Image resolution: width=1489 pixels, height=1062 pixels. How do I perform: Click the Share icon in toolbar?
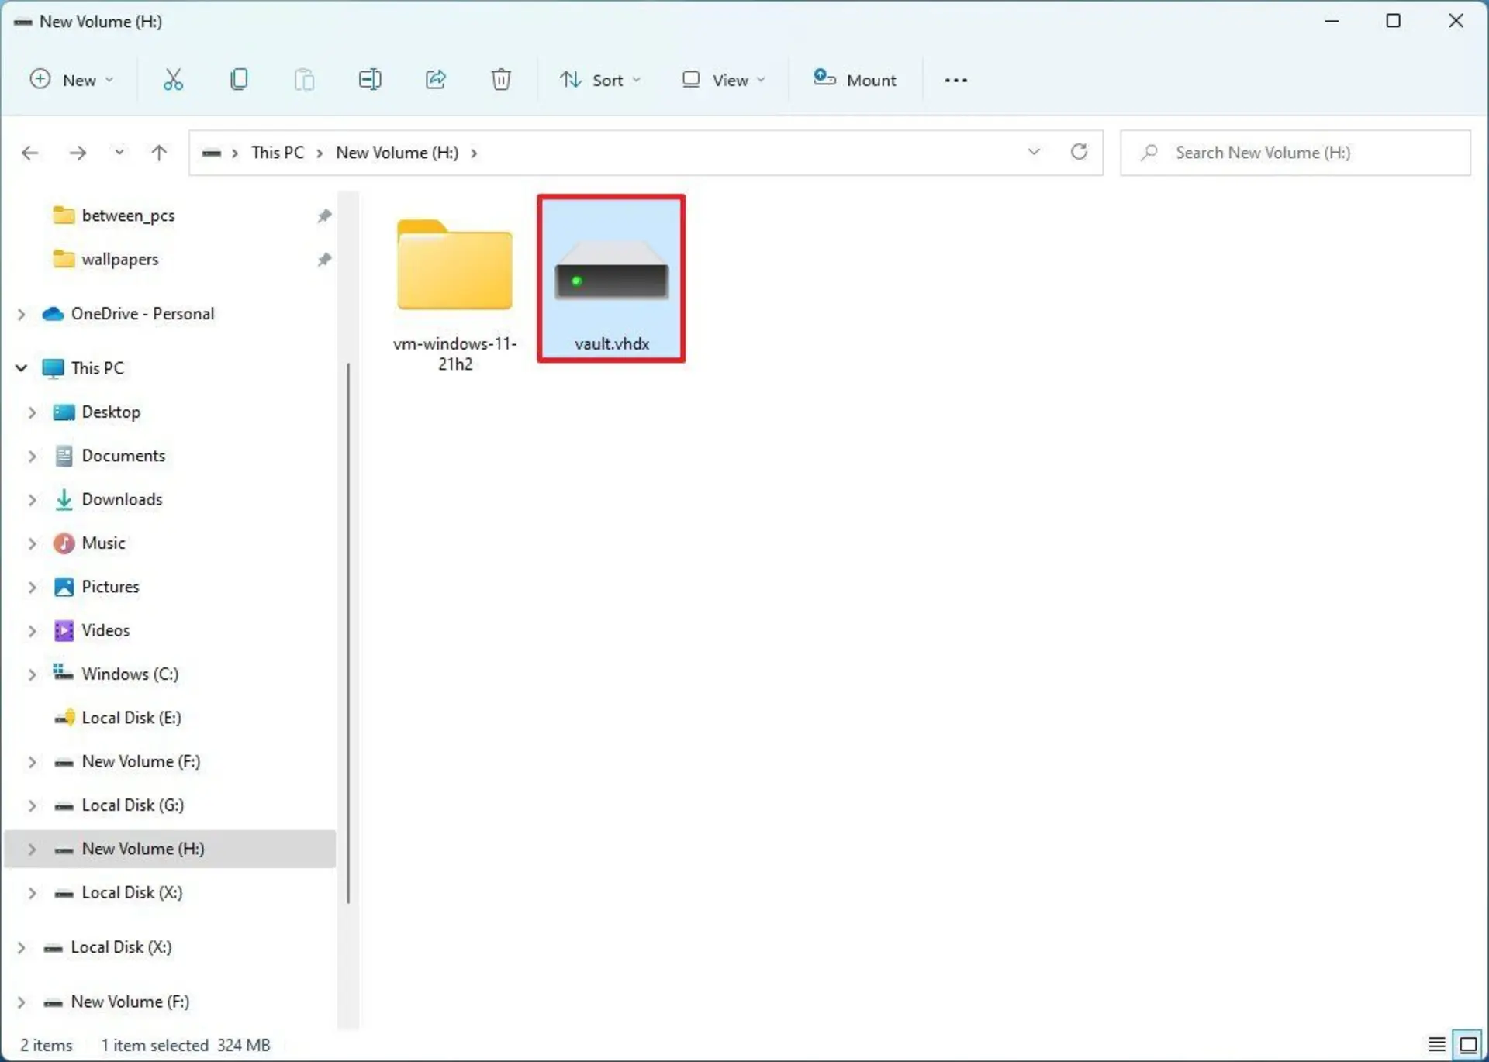436,80
